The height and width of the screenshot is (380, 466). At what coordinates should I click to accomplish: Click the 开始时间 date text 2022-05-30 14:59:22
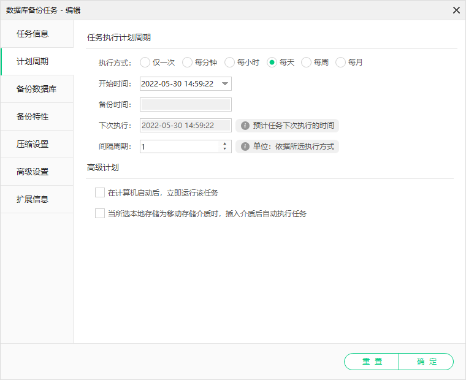click(177, 84)
